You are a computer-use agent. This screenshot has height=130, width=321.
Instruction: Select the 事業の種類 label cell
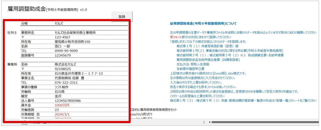[x=29, y=87]
